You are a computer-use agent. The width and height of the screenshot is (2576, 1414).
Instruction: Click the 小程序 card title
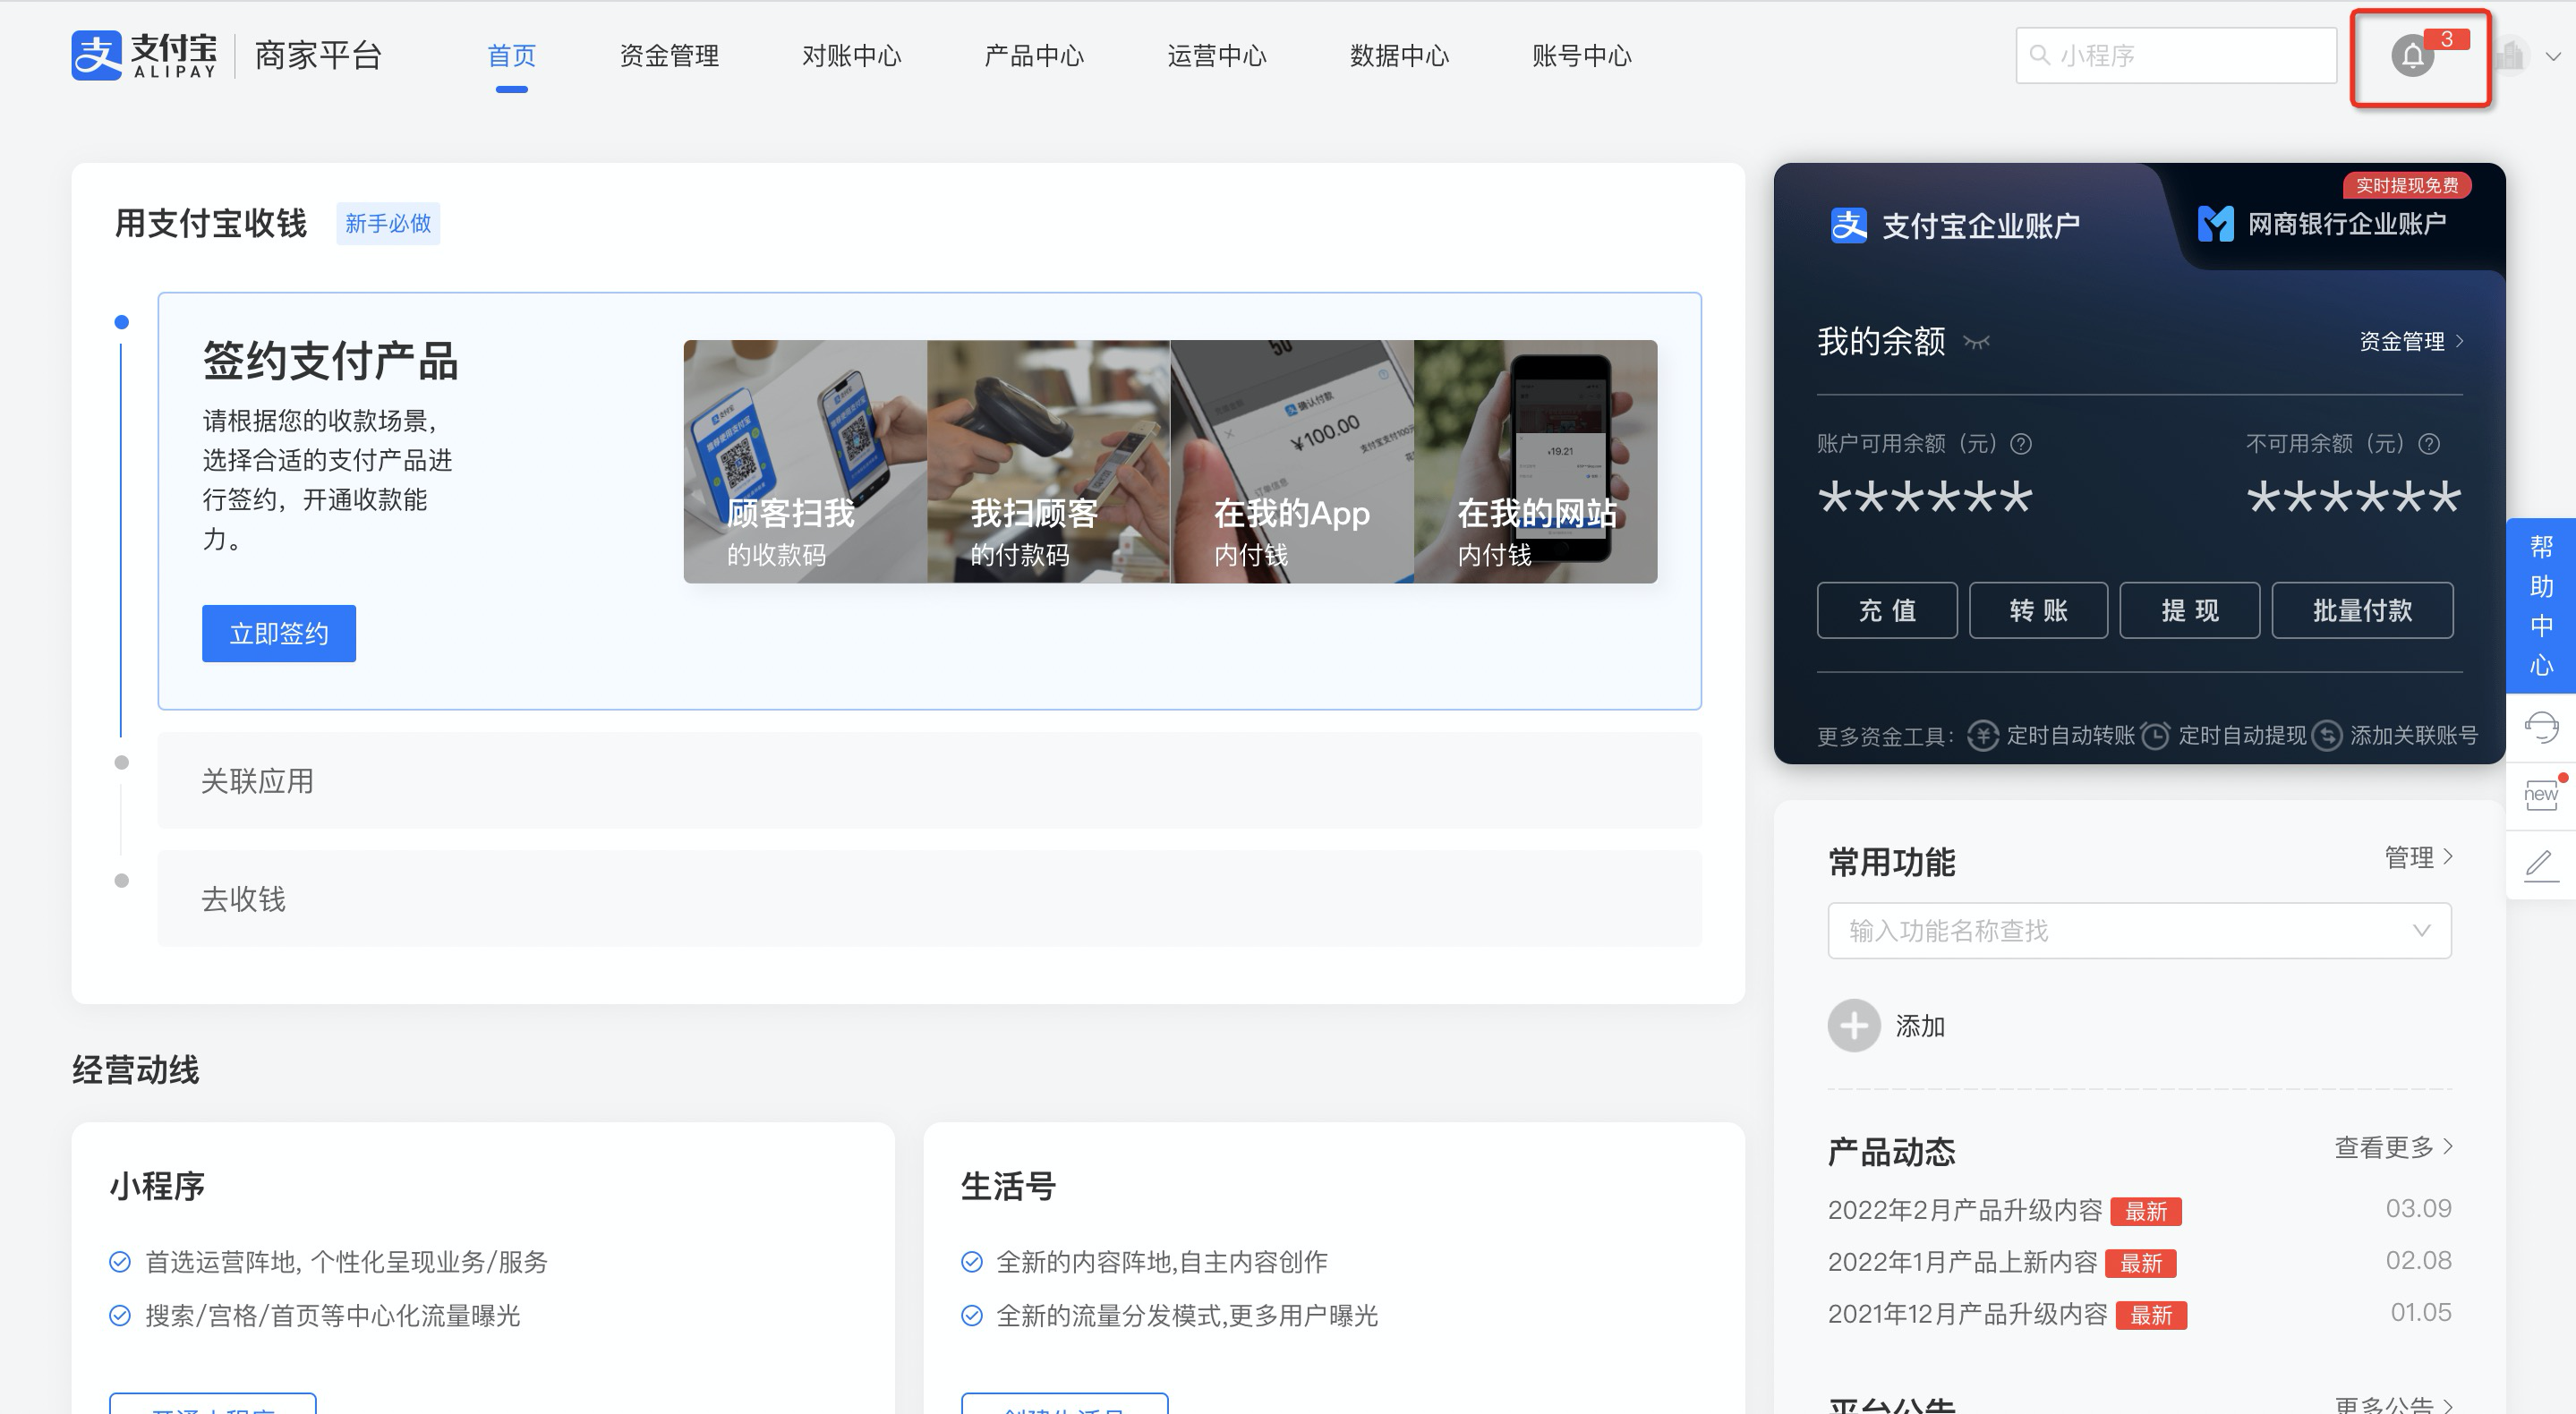[x=157, y=1187]
